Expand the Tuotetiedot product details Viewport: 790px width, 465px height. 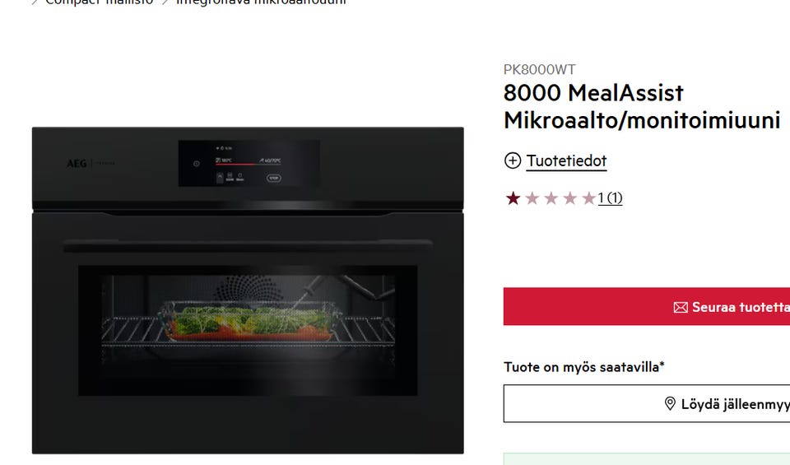coord(566,161)
